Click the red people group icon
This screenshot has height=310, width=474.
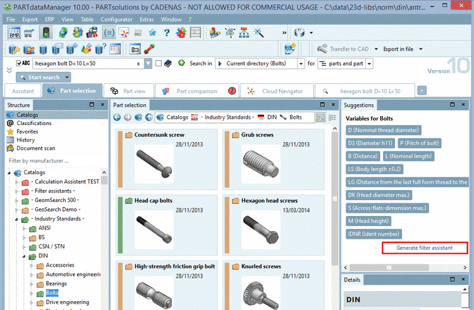point(181,33)
